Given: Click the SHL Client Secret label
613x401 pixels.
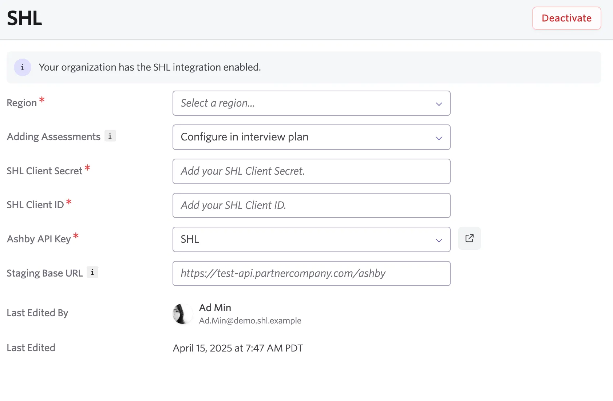Looking at the screenshot, I should click(44, 171).
